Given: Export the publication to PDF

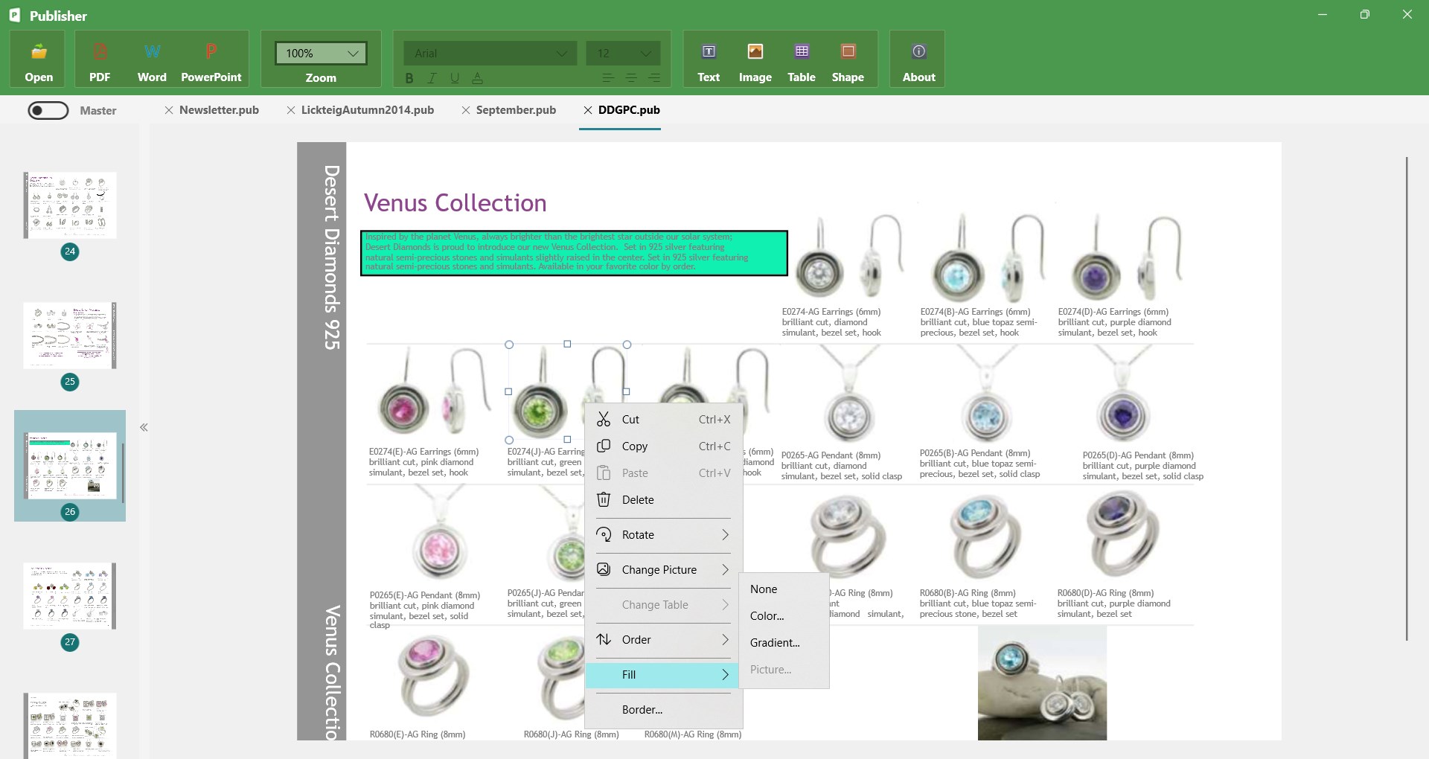Looking at the screenshot, I should (100, 60).
